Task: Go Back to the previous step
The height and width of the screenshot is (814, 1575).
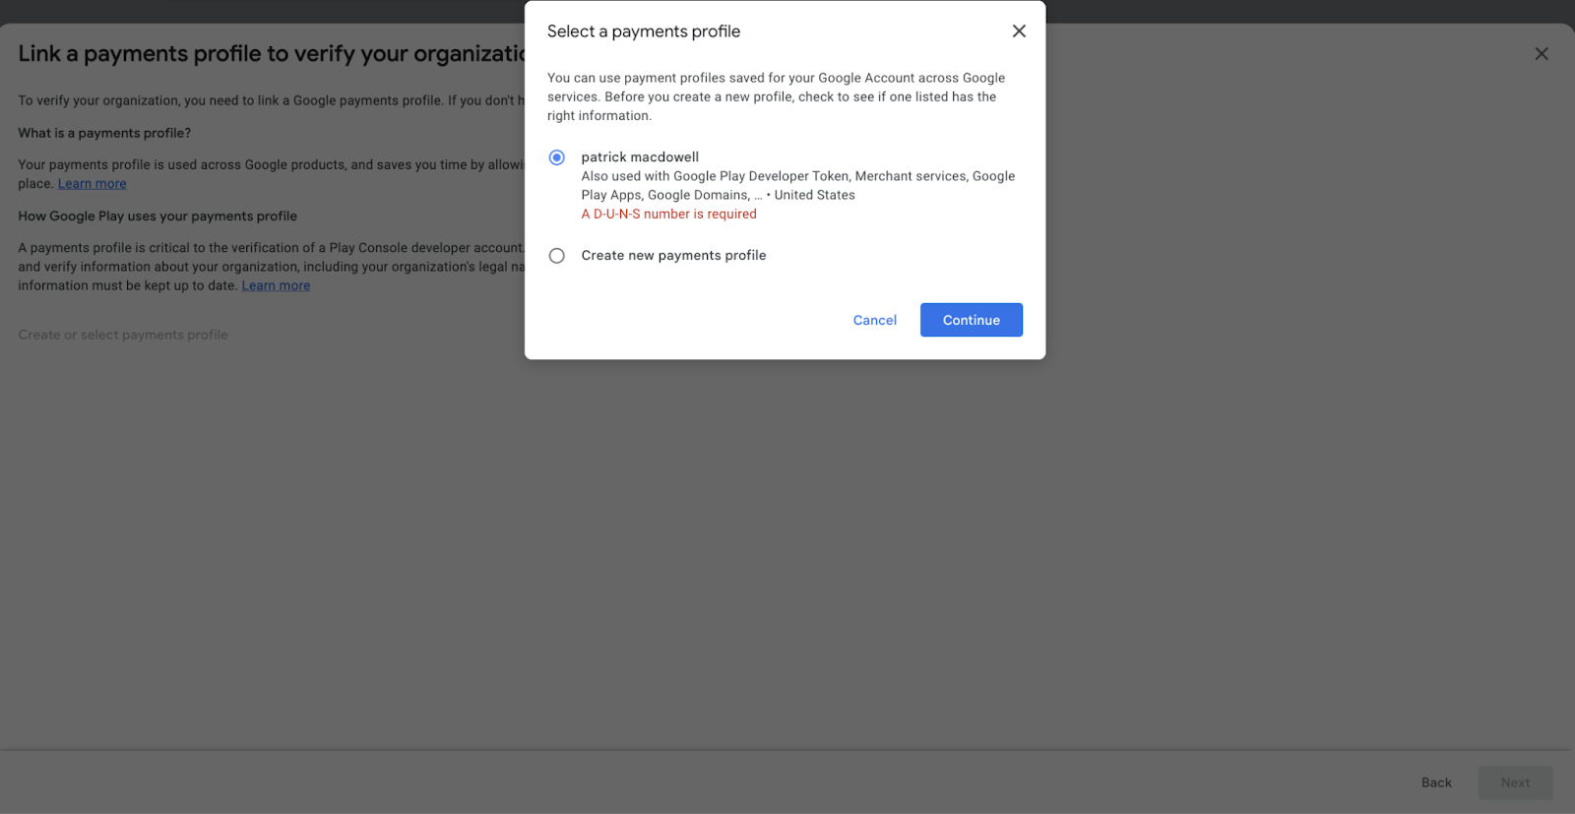Action: click(1436, 783)
